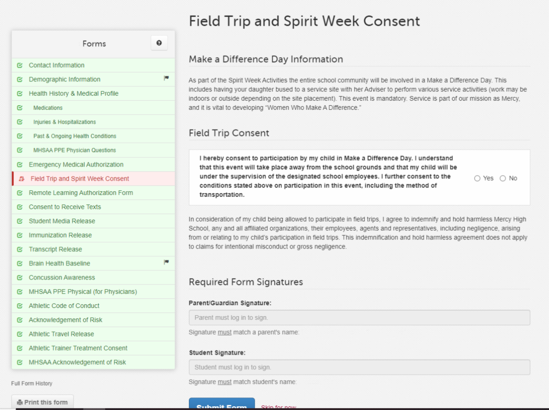The width and height of the screenshot is (549, 410).
Task: Click the Parent/Guardian Signature field
Action: [359, 318]
